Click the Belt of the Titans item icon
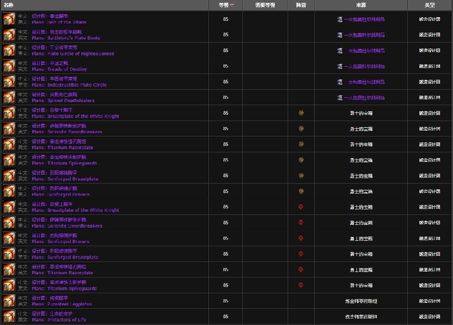The image size is (453, 325). click(x=9, y=19)
